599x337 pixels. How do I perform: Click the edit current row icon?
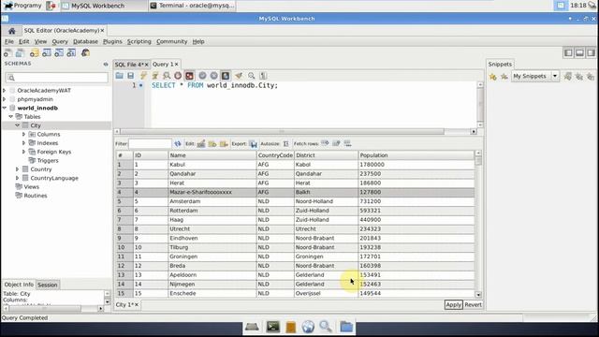tap(201, 143)
